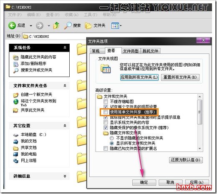
Task: Open dropdown arrow next to Forward button
Action: [49, 26]
